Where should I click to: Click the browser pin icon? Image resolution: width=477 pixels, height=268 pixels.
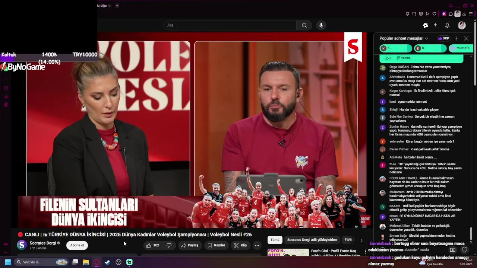[407, 14]
